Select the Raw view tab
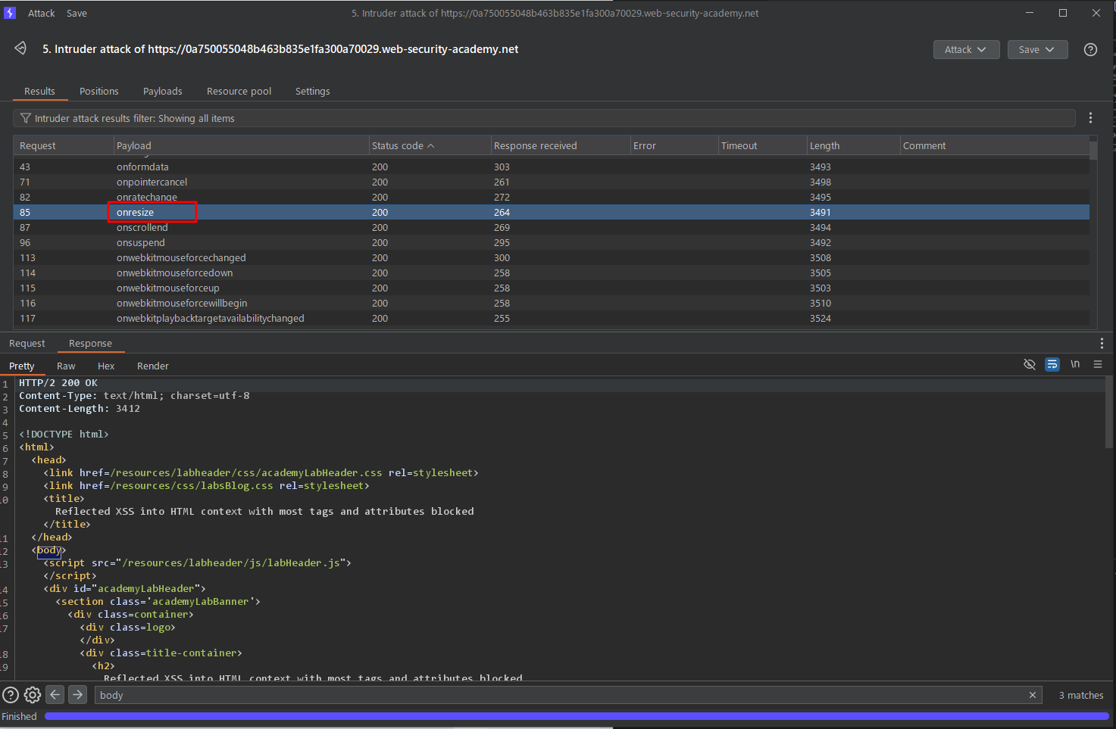1116x729 pixels. tap(66, 366)
